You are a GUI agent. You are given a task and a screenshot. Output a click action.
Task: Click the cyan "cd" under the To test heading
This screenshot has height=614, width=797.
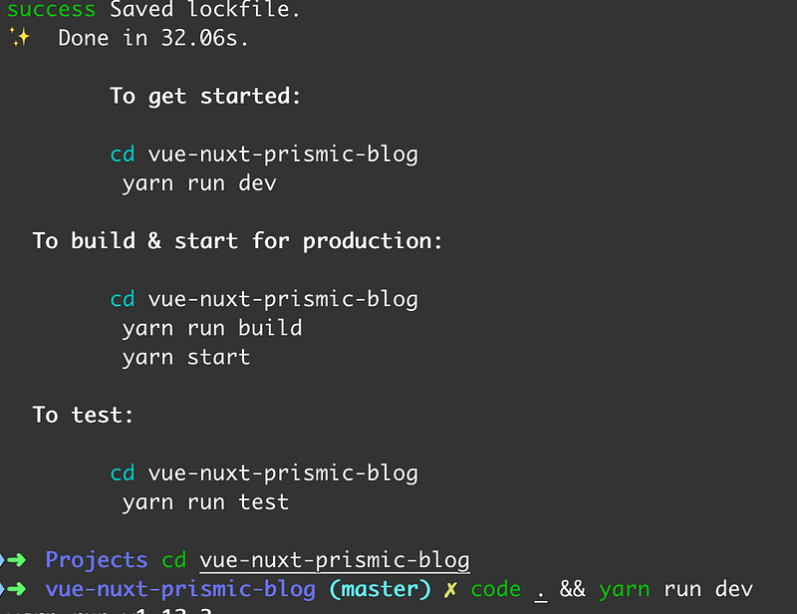pos(122,473)
